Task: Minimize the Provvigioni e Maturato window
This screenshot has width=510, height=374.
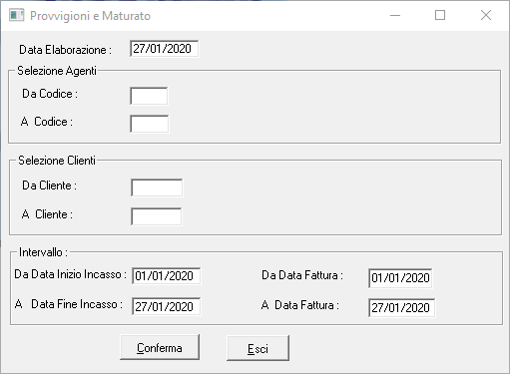Action: pos(395,15)
